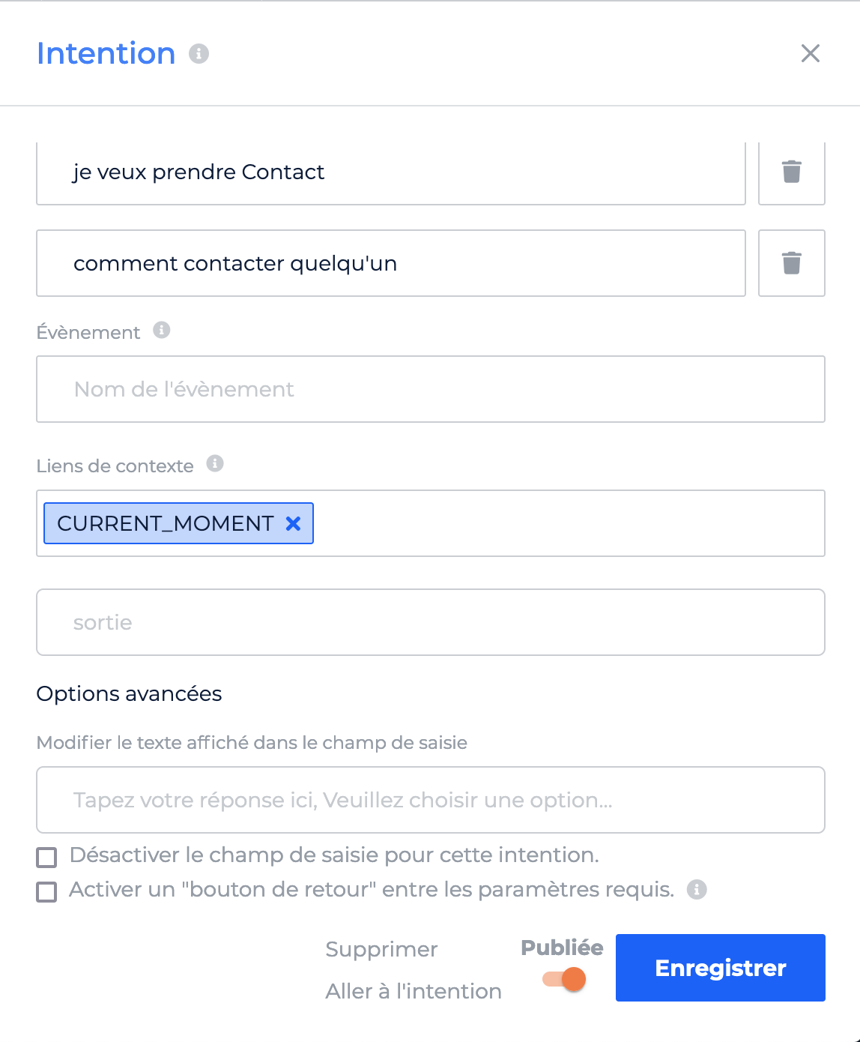The image size is (860, 1042).
Task: Focus the "Tapez votre réponse ici" text field
Action: [431, 800]
